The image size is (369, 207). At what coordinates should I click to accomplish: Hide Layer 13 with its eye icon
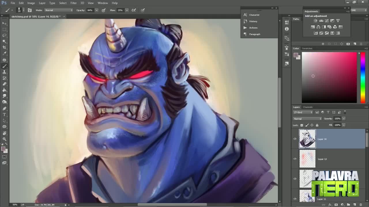295,159
